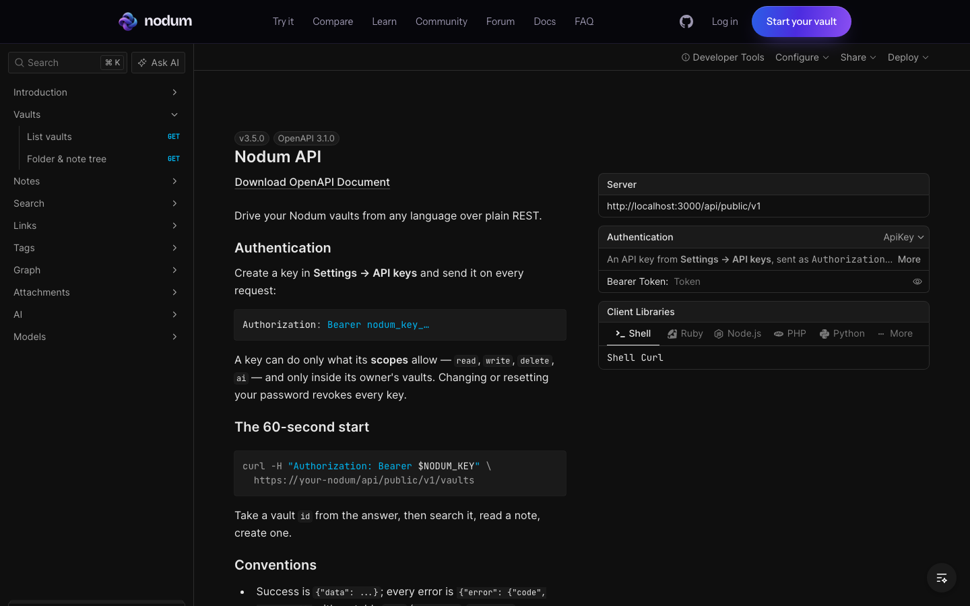
Task: Click the curl command code block
Action: pyautogui.click(x=400, y=473)
